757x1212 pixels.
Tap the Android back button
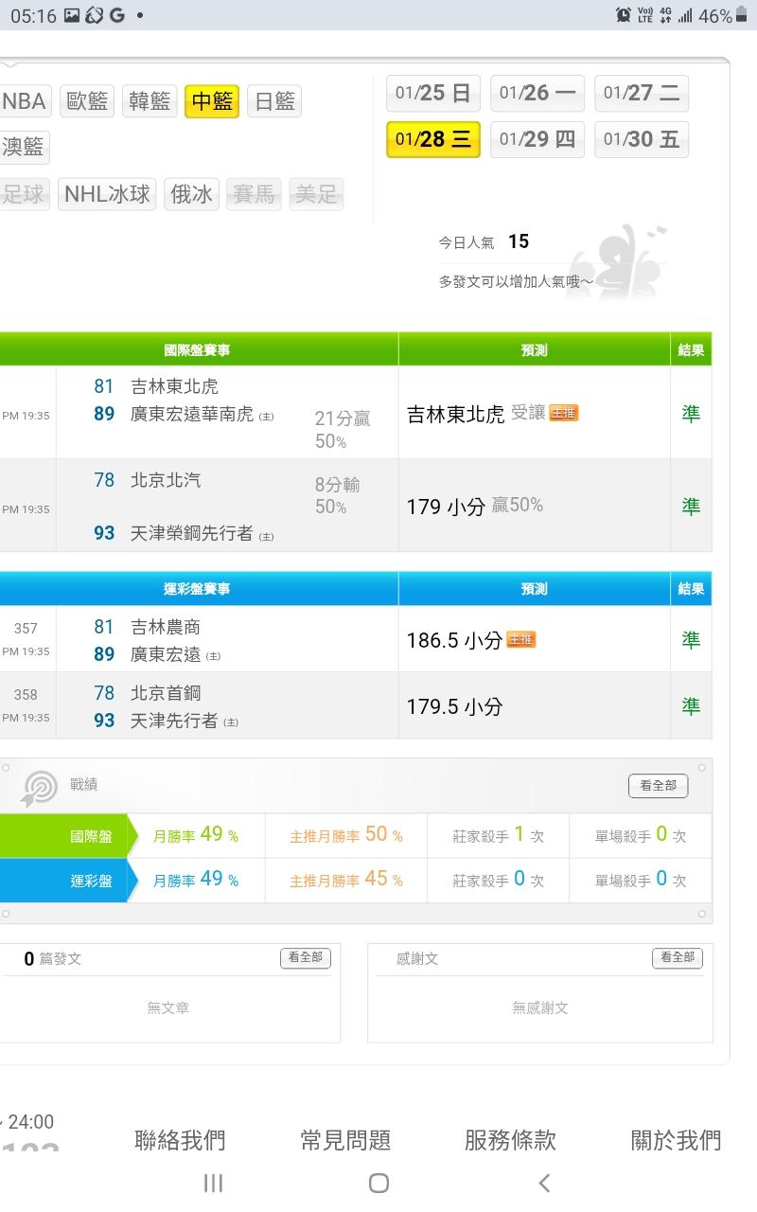pyautogui.click(x=544, y=1183)
